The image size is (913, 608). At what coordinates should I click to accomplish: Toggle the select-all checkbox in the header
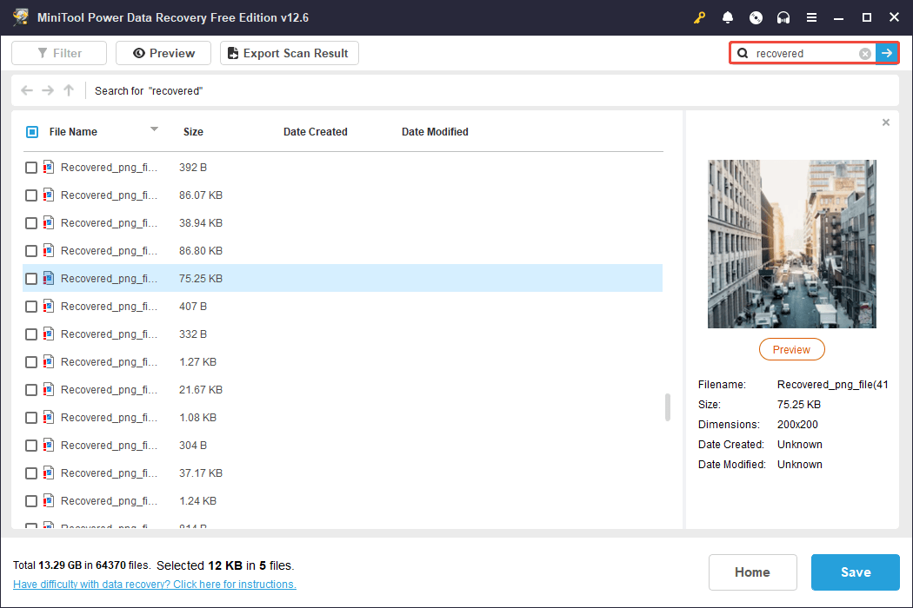31,131
